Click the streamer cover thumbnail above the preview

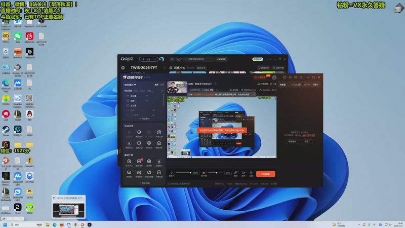(x=177, y=87)
